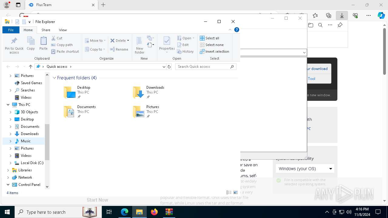This screenshot has width=388, height=218.
Task: Expand the Open command dropdown arrow
Action: (193, 38)
